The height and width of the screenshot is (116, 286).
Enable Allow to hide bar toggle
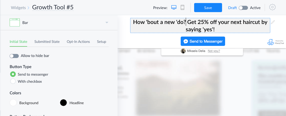(14, 56)
